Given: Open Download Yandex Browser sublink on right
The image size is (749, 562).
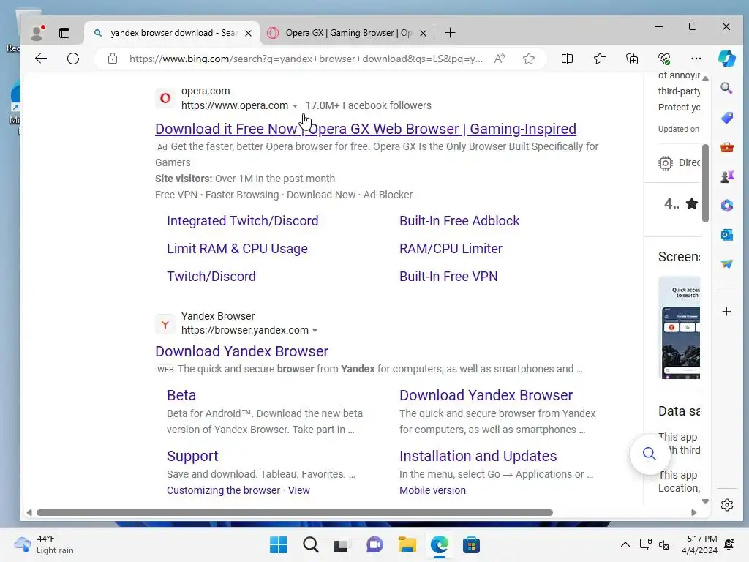Looking at the screenshot, I should [486, 395].
